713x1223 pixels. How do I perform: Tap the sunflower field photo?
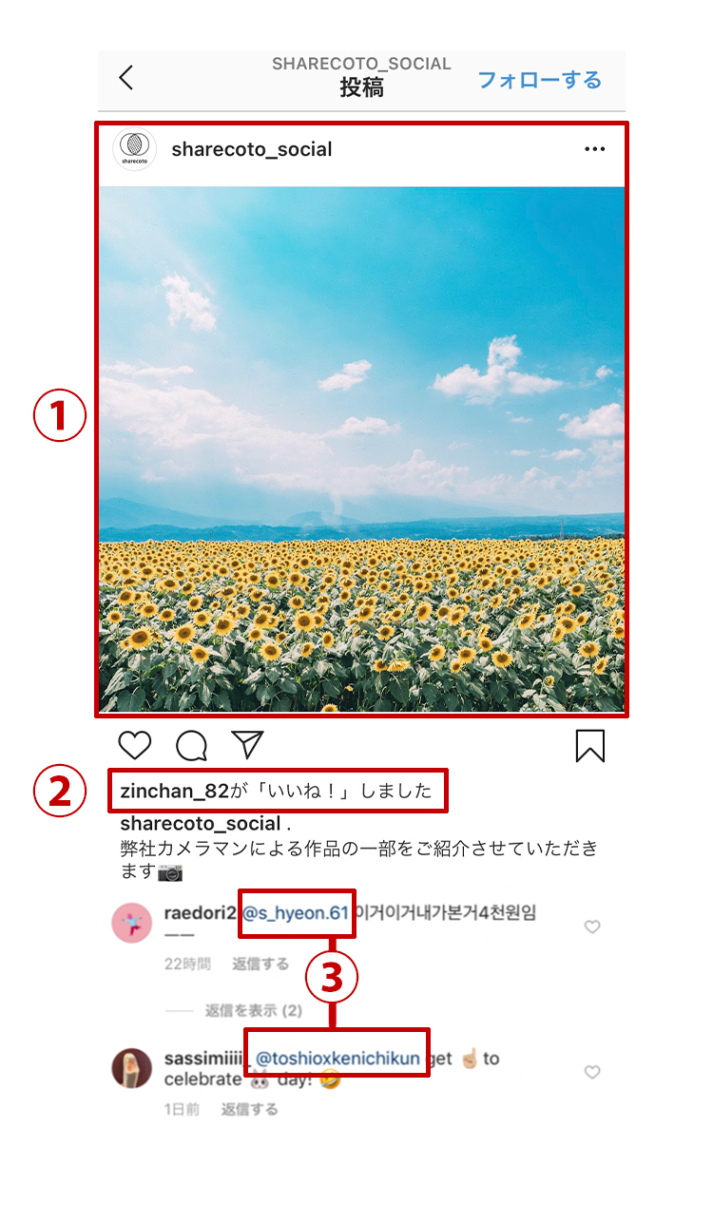coord(361,449)
